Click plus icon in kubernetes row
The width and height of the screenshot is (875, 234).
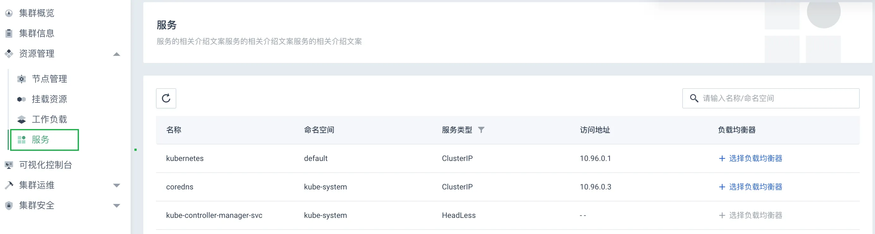pos(722,158)
